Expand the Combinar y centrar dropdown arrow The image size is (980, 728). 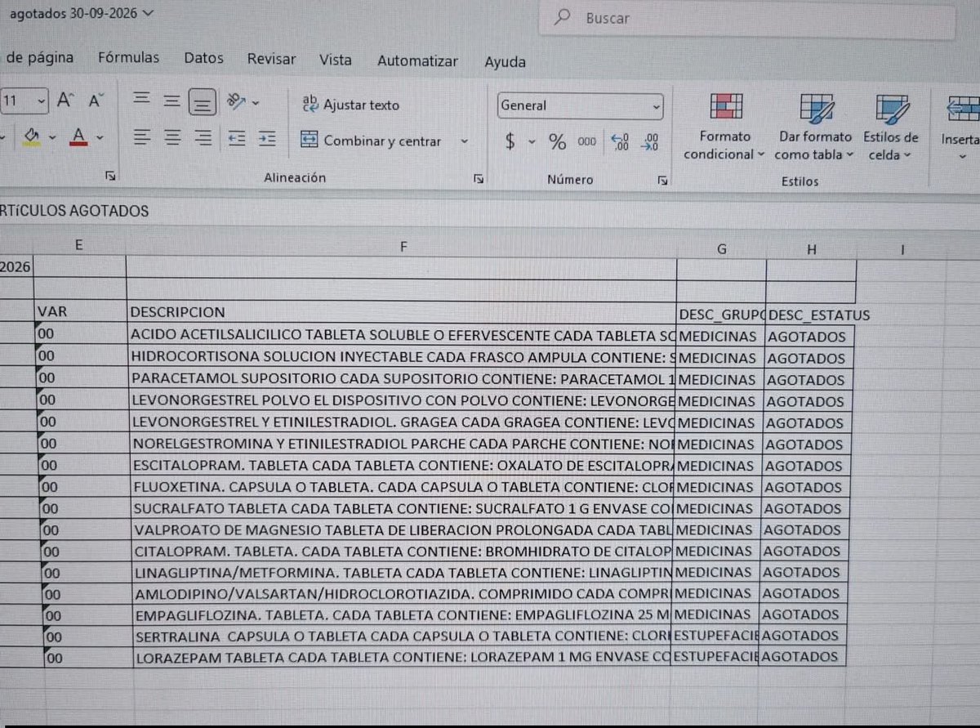tap(465, 141)
